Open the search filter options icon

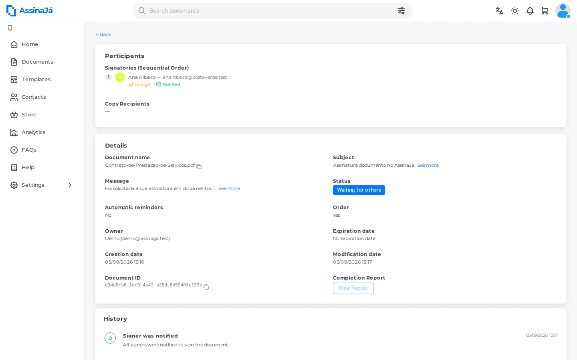point(401,11)
